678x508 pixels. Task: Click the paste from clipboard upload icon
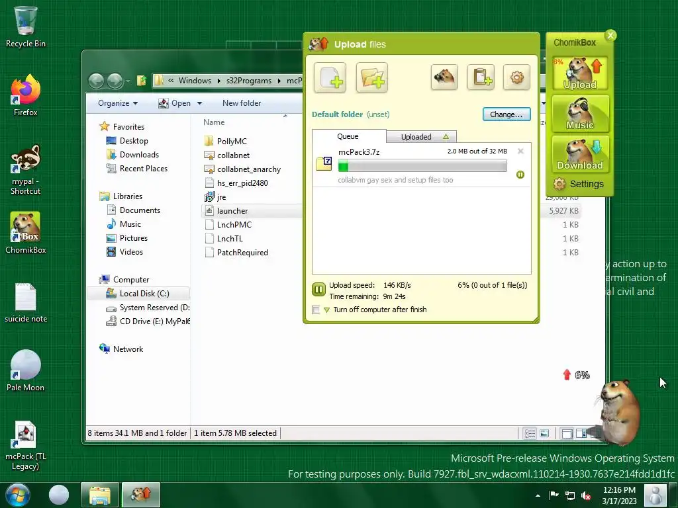481,77
